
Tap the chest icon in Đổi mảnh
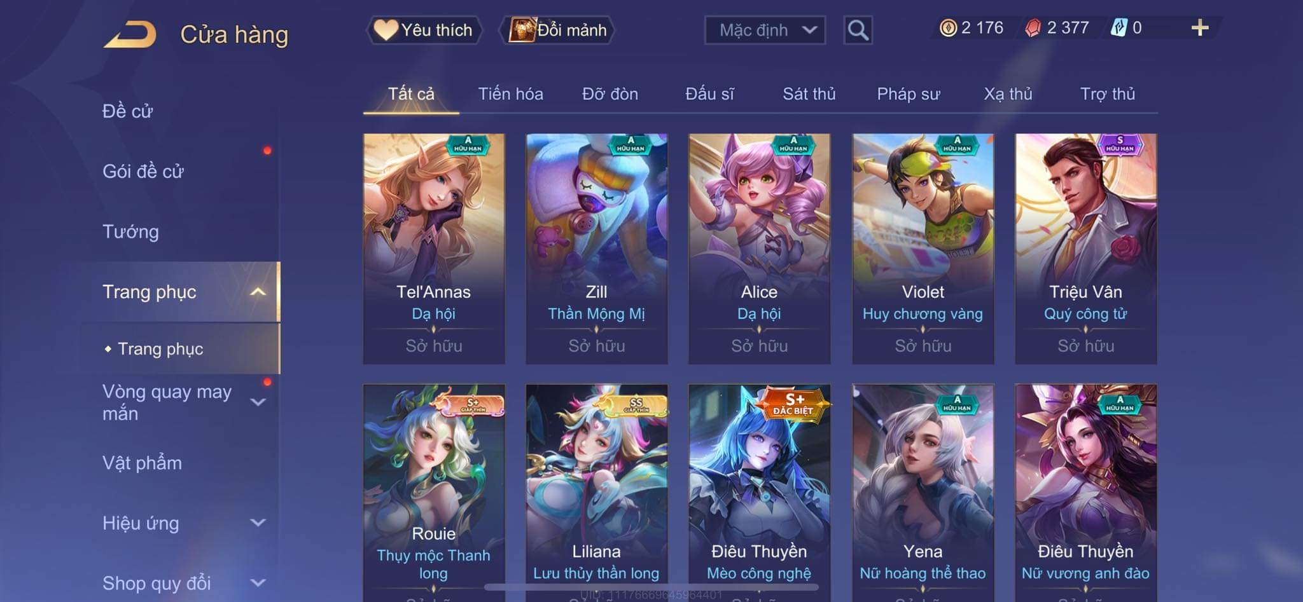tap(522, 30)
